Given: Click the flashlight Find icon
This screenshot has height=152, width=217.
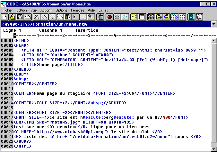Looking at the screenshot, I should pos(91,17).
